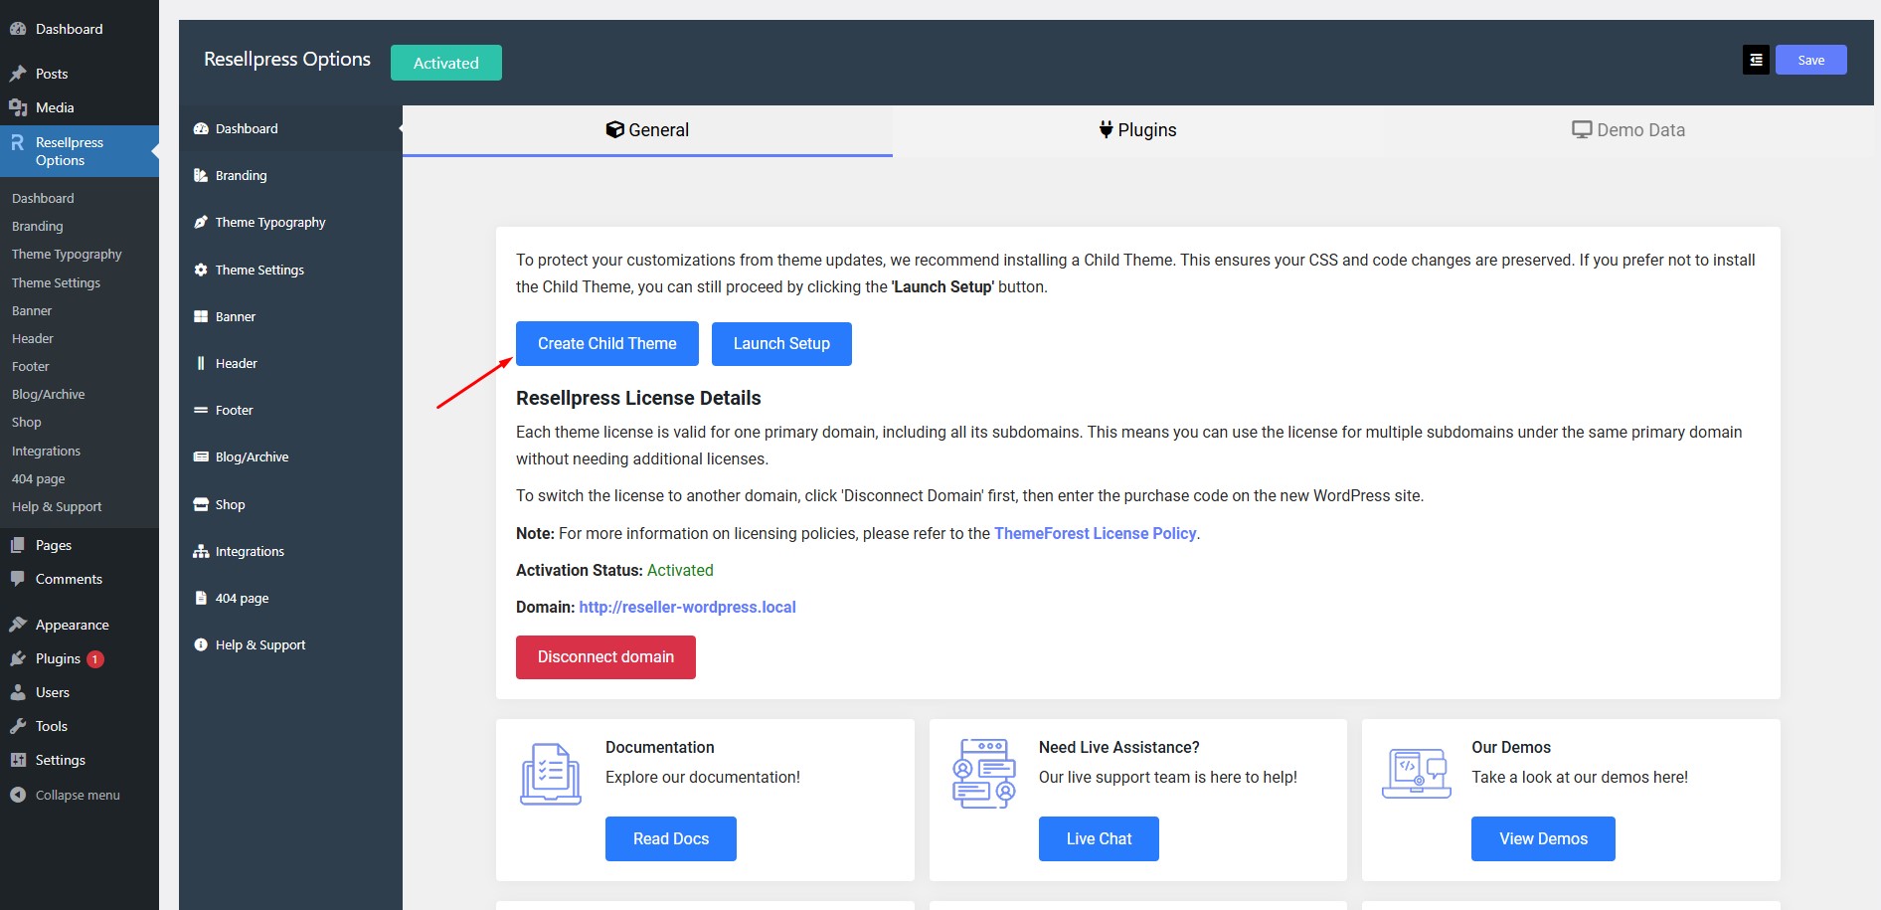Viewport: 1881px width, 910px height.
Task: Collapse the WordPress admin menu
Action: point(77,795)
